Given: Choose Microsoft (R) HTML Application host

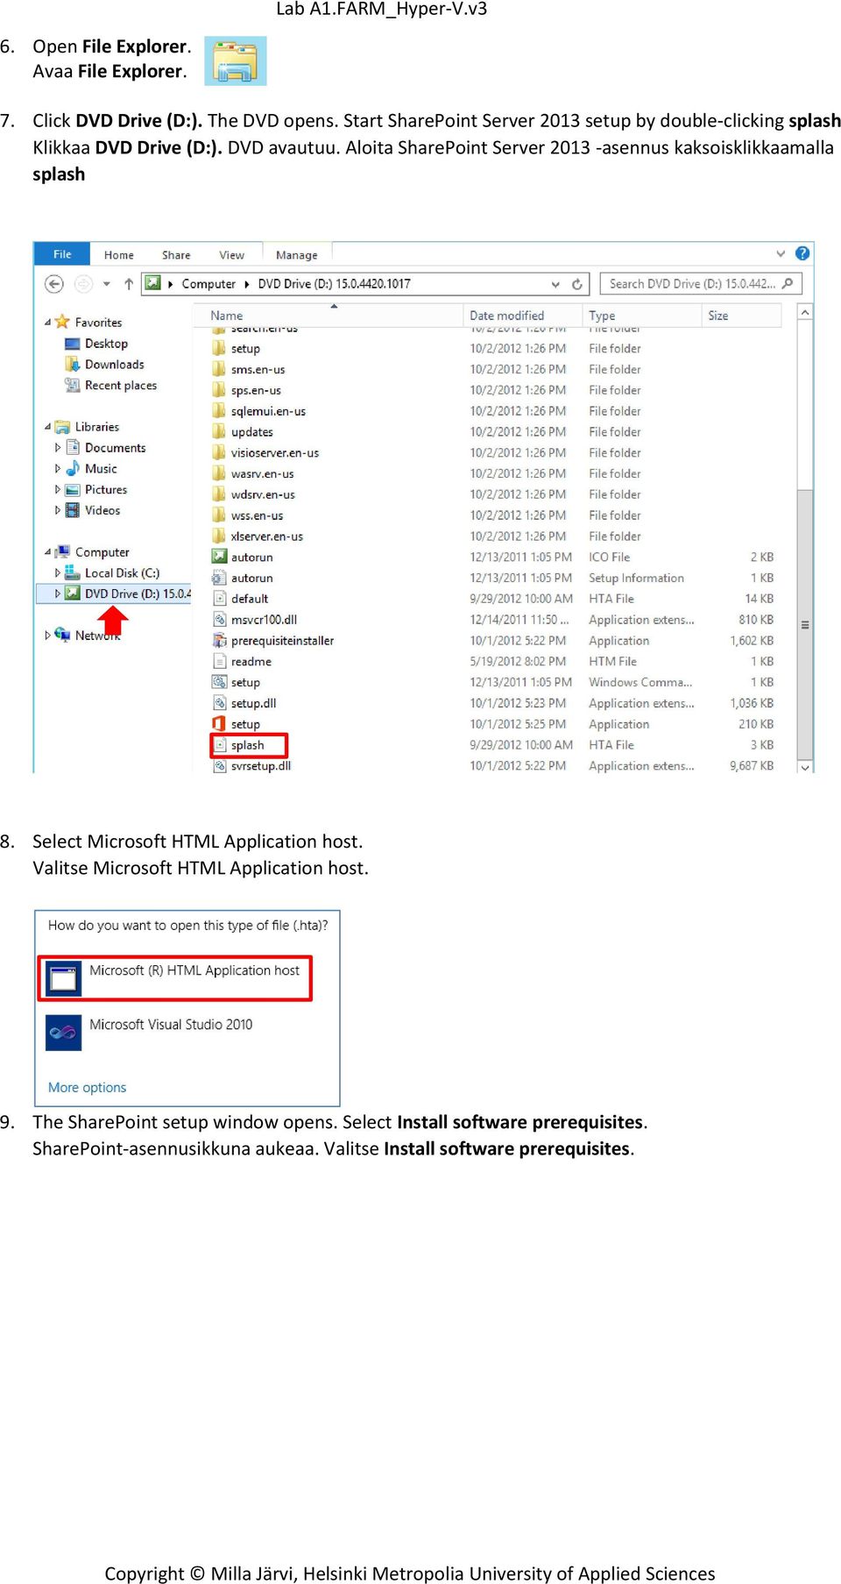Looking at the screenshot, I should (x=175, y=978).
